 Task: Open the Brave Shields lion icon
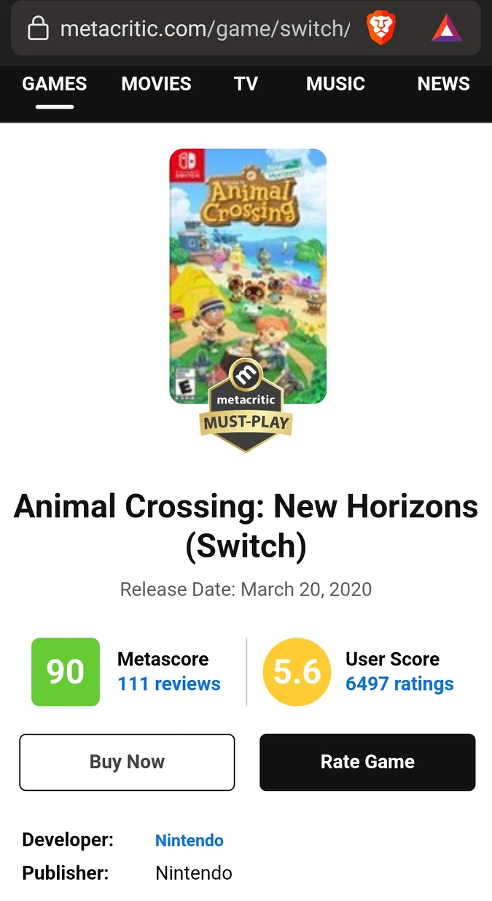tap(380, 28)
